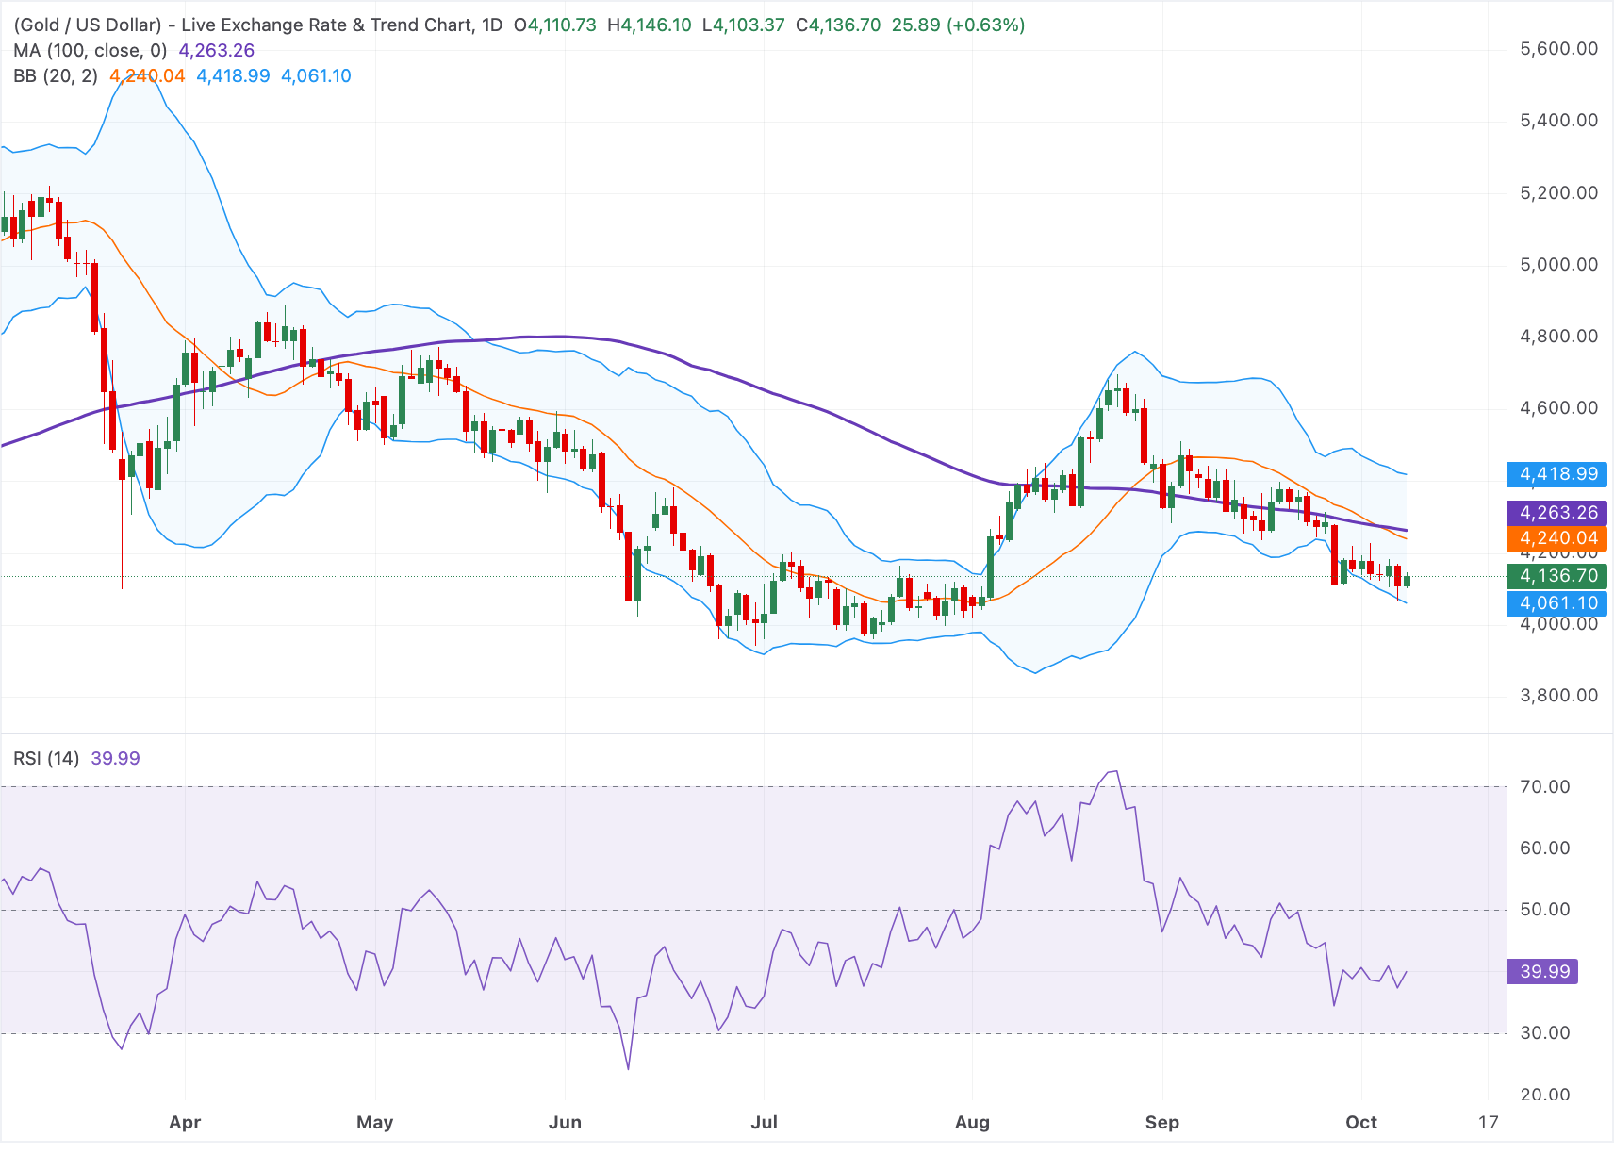Viewport: 1614px width, 1153px height.
Task: Click the low price L4,103.37 in header
Action: pyautogui.click(x=744, y=25)
